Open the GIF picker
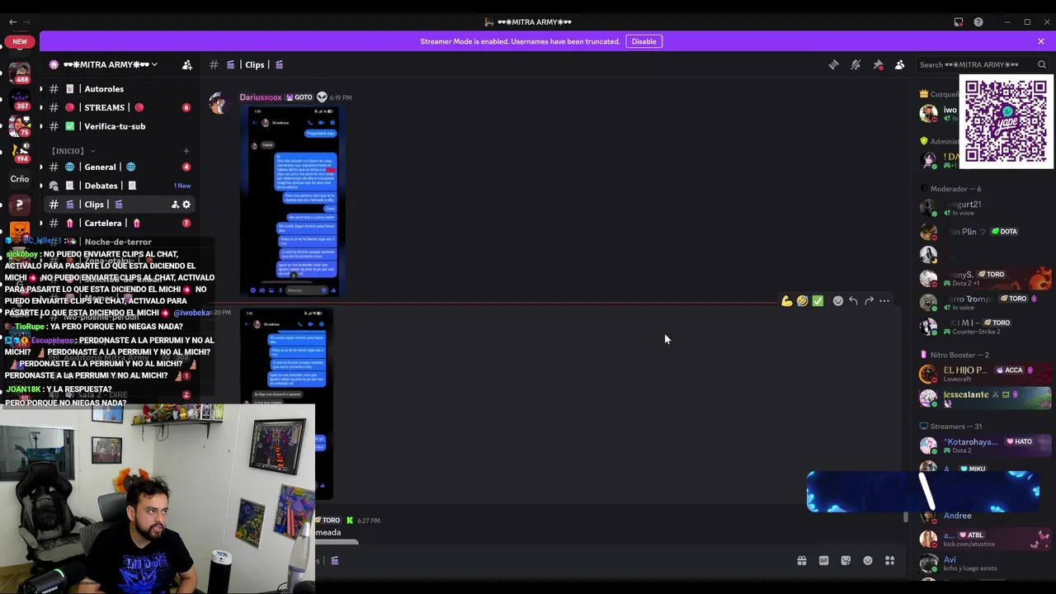 pyautogui.click(x=823, y=561)
